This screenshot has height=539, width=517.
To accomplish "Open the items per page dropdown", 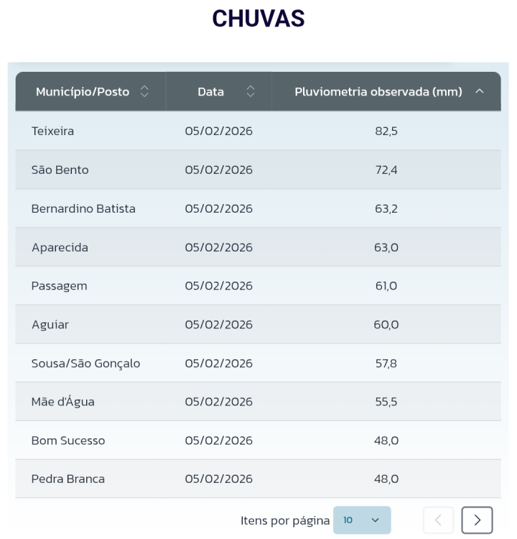I will [x=362, y=520].
